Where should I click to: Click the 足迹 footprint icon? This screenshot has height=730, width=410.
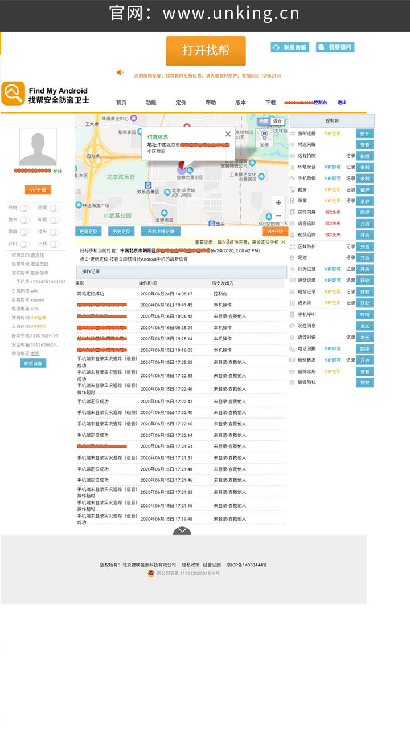292,258
